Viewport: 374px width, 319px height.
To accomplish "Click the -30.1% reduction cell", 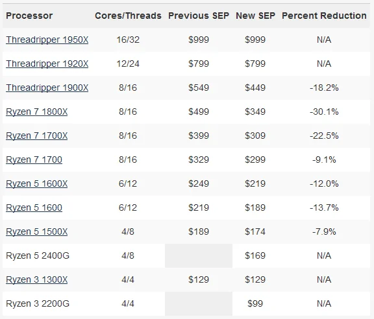I will (324, 112).
